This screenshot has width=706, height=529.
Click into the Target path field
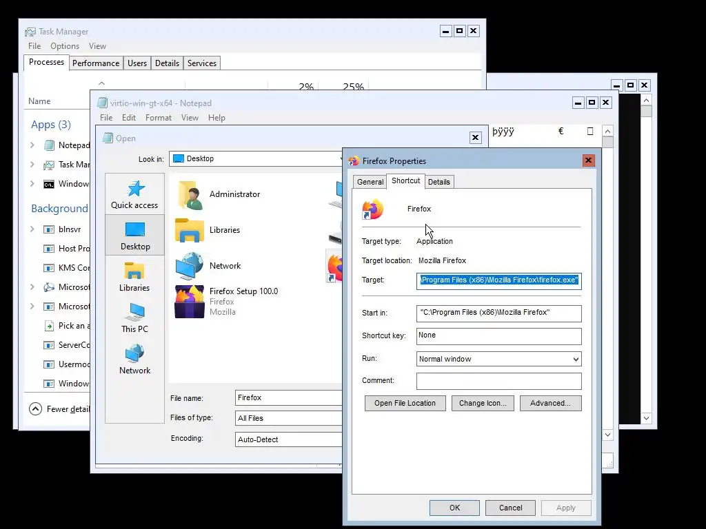pos(499,281)
